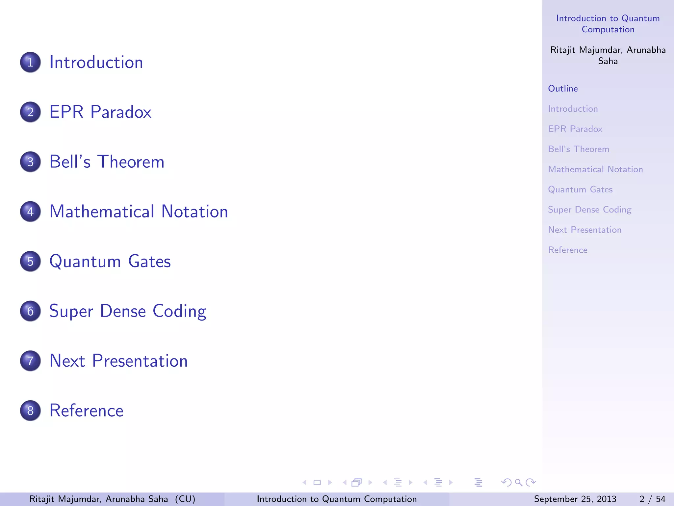674x506 pixels.
Task: Click numbered bullet 3 beside Bell's Theorem
Action: pyautogui.click(x=30, y=161)
